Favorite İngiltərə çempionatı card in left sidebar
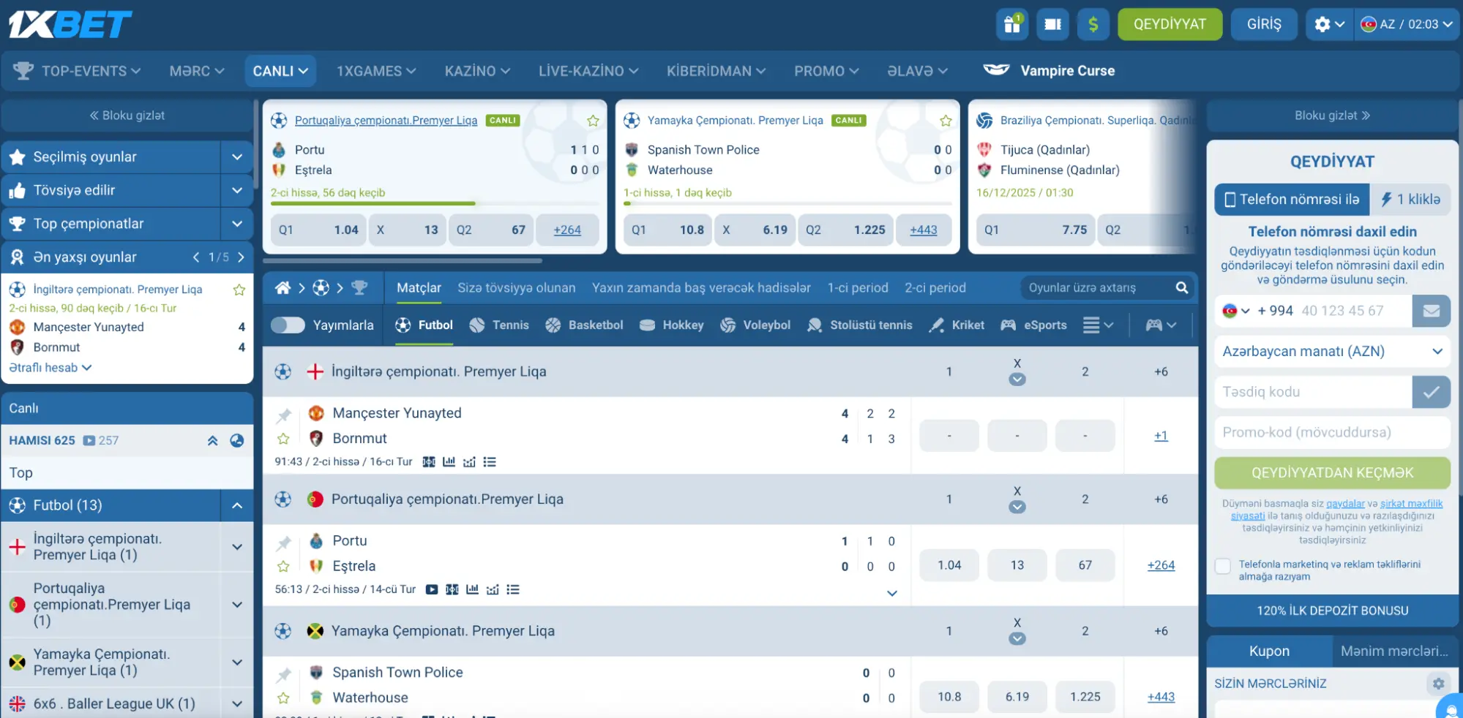The height and width of the screenshot is (718, 1463). [239, 290]
